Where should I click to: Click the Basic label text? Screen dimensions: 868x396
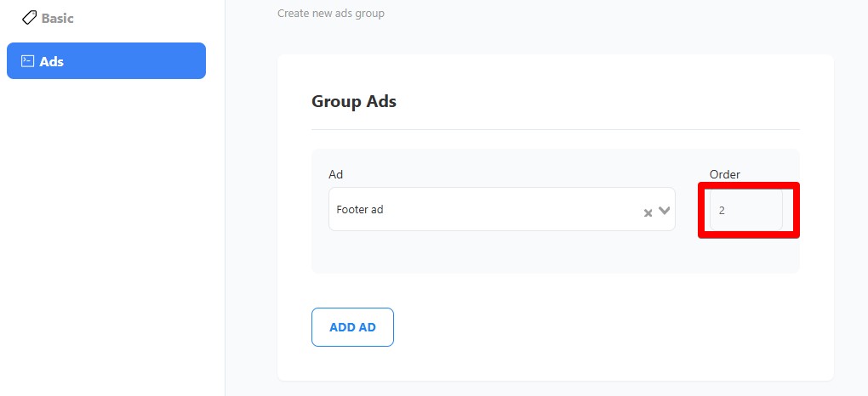click(x=57, y=18)
